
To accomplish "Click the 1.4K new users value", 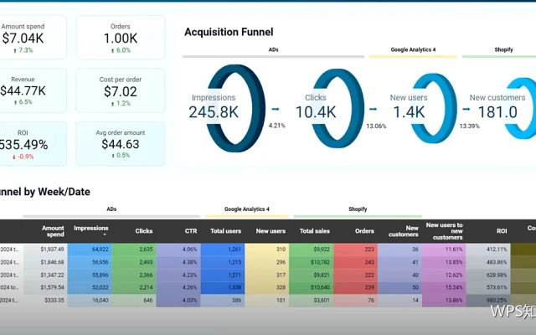I will pyautogui.click(x=409, y=112).
